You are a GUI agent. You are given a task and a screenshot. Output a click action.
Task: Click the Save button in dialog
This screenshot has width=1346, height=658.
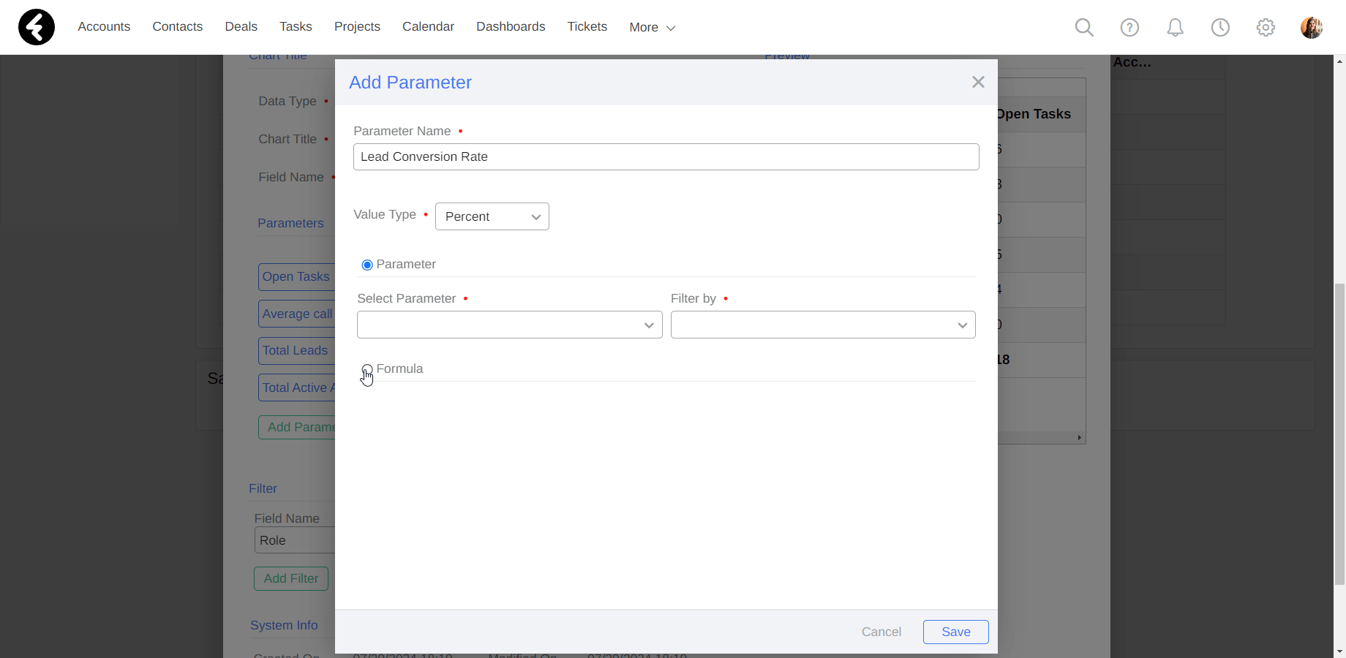956,632
